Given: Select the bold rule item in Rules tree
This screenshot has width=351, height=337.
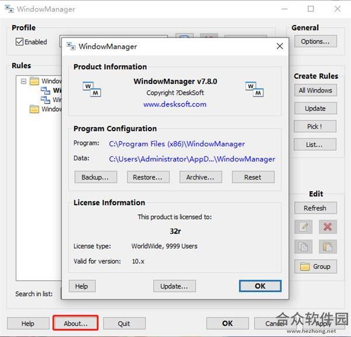Looking at the screenshot, I should click(51, 91).
